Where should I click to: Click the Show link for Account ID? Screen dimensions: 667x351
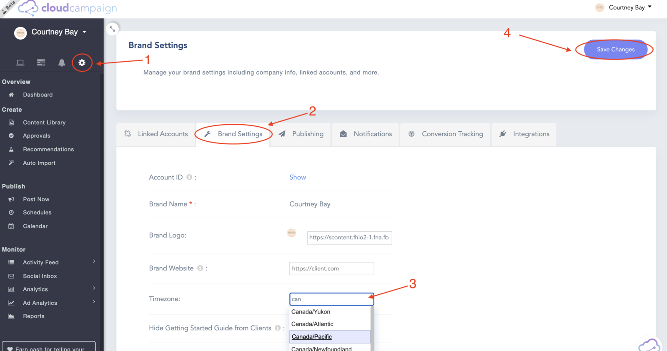[x=298, y=177]
